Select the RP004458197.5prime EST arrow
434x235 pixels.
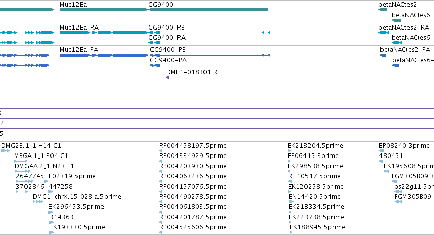[160, 151]
